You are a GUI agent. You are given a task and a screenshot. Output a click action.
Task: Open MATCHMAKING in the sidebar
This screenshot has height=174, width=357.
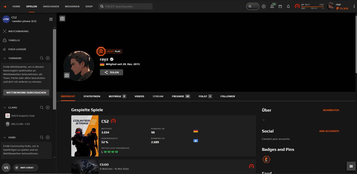pos(18,31)
